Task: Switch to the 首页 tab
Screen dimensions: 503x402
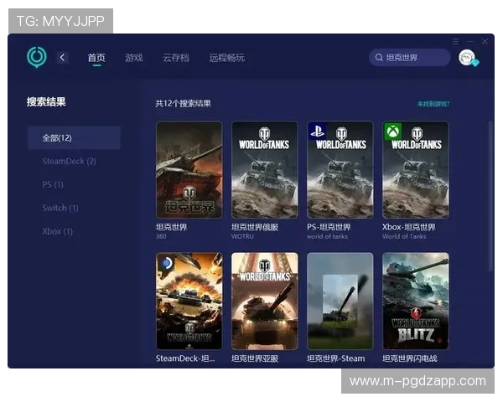Action: pos(96,58)
